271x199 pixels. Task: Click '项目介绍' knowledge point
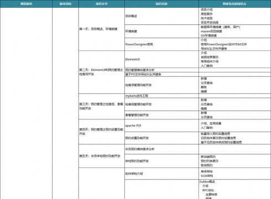tap(206, 9)
